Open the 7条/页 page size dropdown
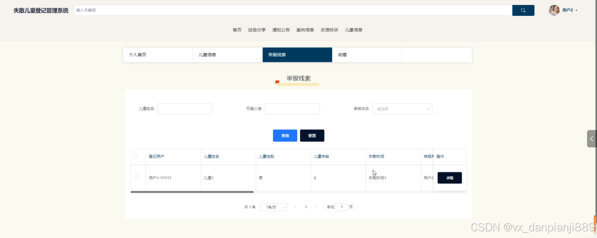This screenshot has width=597, height=238. (x=273, y=207)
